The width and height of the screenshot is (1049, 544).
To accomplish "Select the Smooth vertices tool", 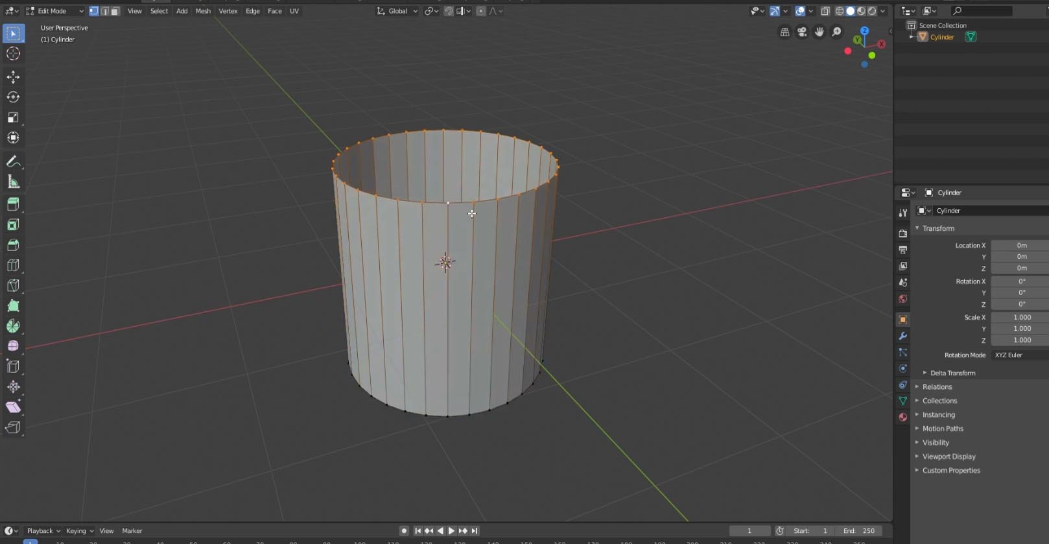I will coord(13,346).
